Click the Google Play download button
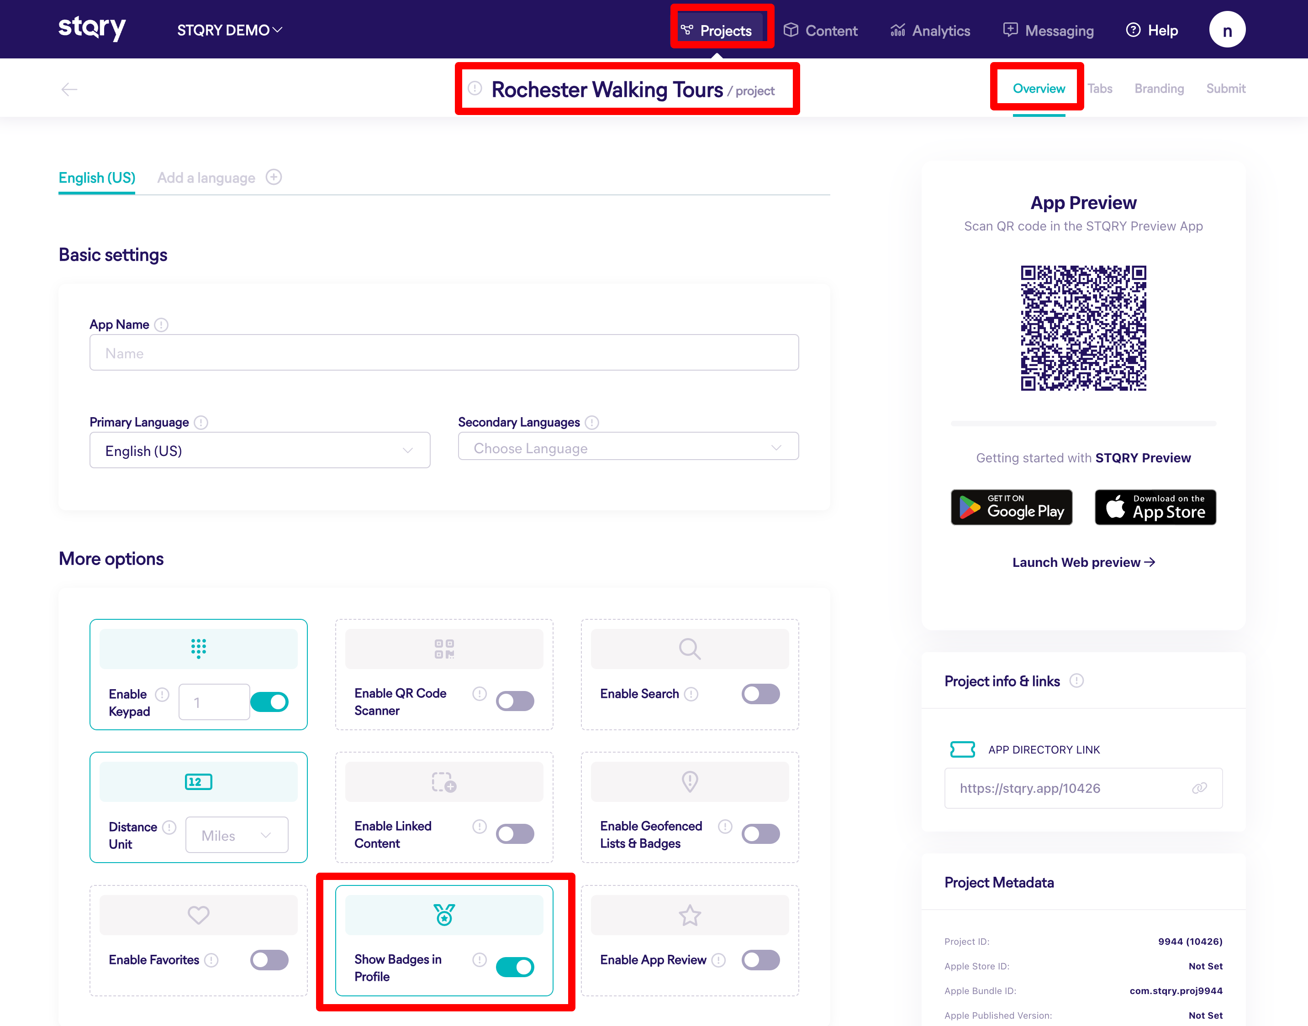 point(1011,508)
